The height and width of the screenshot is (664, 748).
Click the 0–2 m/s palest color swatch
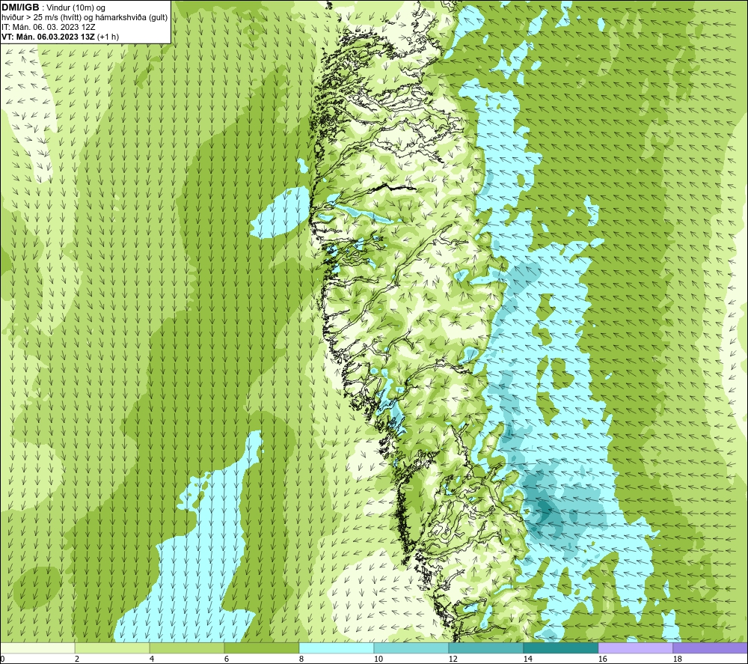[37, 648]
